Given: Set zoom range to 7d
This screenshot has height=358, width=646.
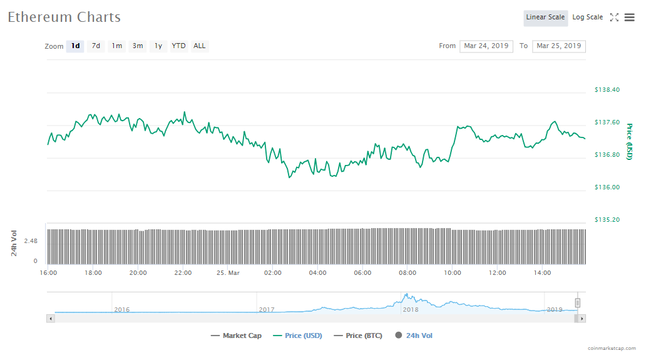Looking at the screenshot, I should (x=96, y=46).
